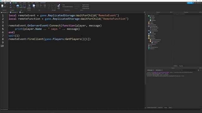Click the Camera icon in Explorer

(151, 18)
